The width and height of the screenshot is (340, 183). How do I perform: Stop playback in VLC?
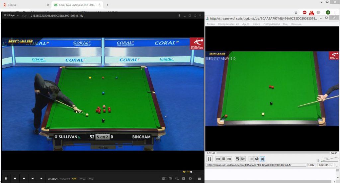[x=224, y=159]
